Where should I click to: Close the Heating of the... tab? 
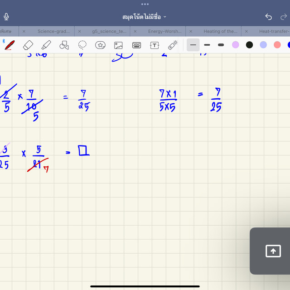(x=191, y=31)
